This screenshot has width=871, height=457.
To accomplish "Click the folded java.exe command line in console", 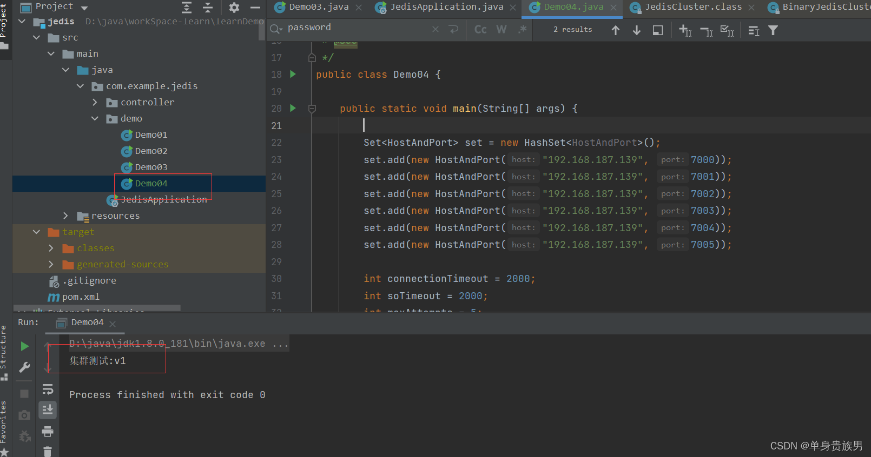I will click(179, 344).
